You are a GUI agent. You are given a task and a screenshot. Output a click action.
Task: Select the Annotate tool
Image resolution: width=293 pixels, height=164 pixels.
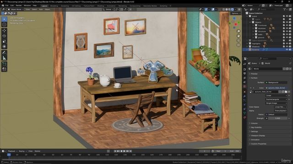[4, 53]
